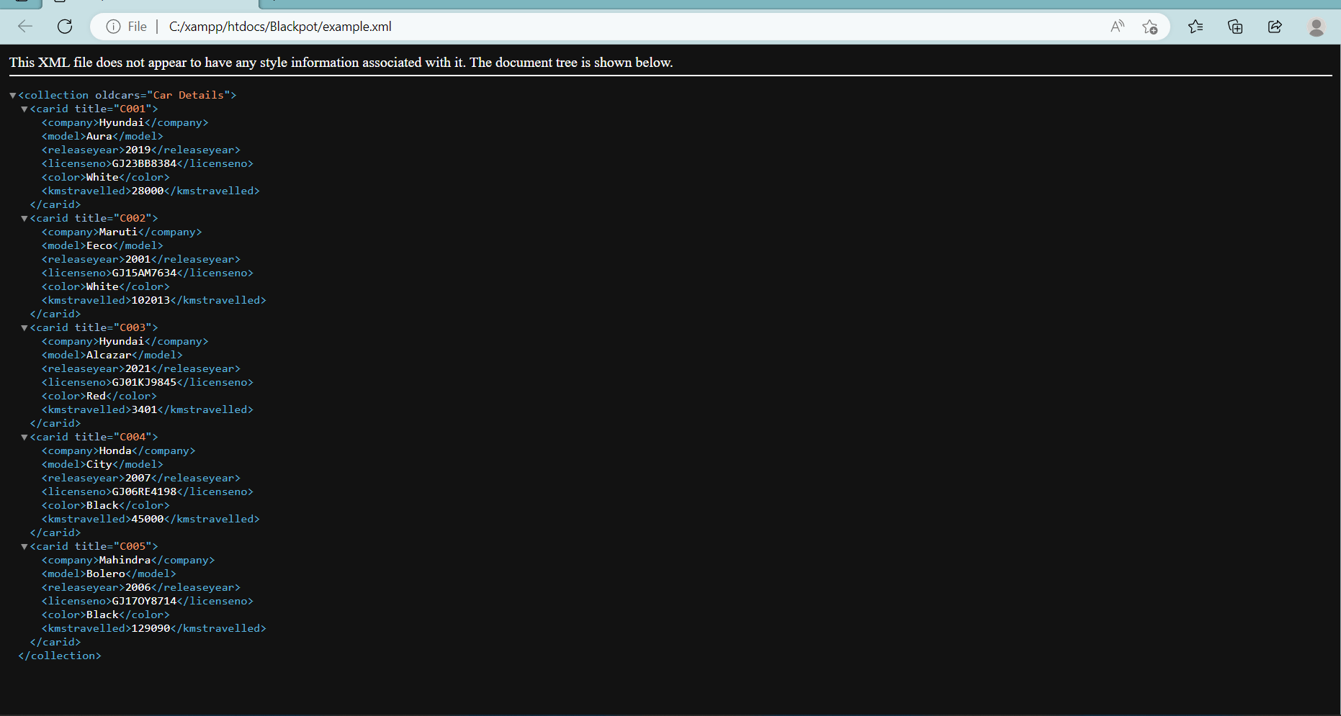
Task: Click the company value 'Honda'
Action: [115, 450]
